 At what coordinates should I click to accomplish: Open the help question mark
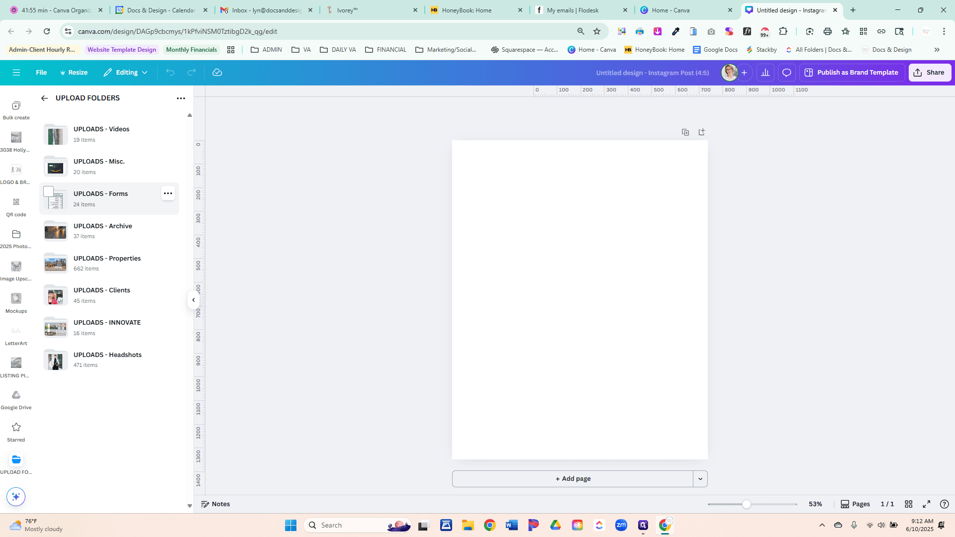point(945,504)
